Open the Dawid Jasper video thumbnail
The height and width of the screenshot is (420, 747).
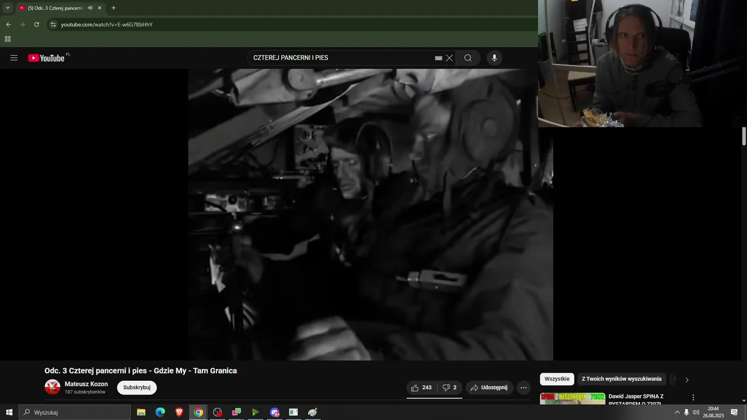(x=573, y=398)
